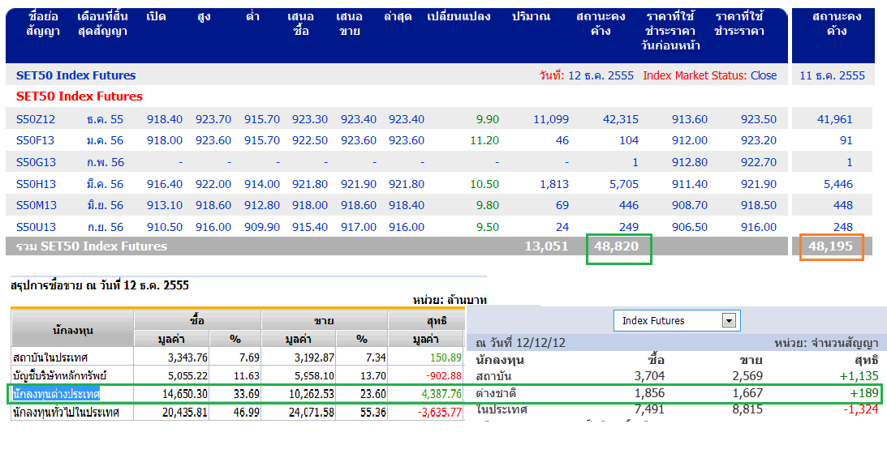
Task: Click the หน่วย: จำนวนสัญญา label
Action: [x=826, y=343]
